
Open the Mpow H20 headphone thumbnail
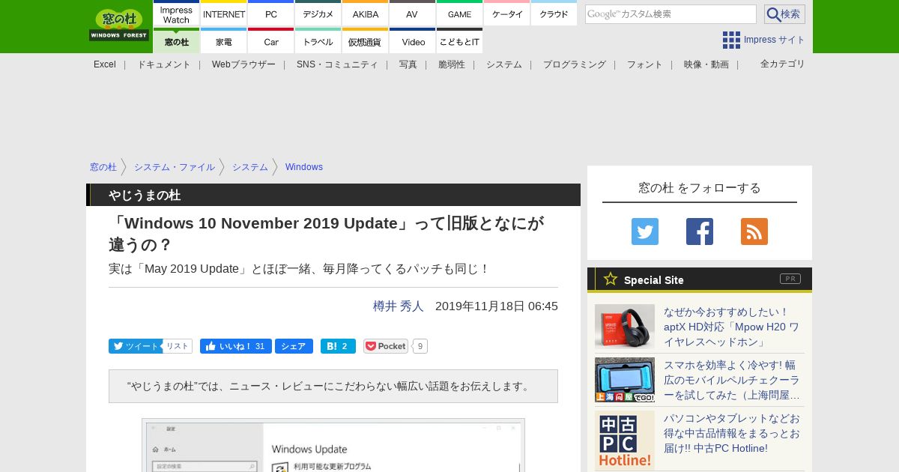pyautogui.click(x=625, y=327)
